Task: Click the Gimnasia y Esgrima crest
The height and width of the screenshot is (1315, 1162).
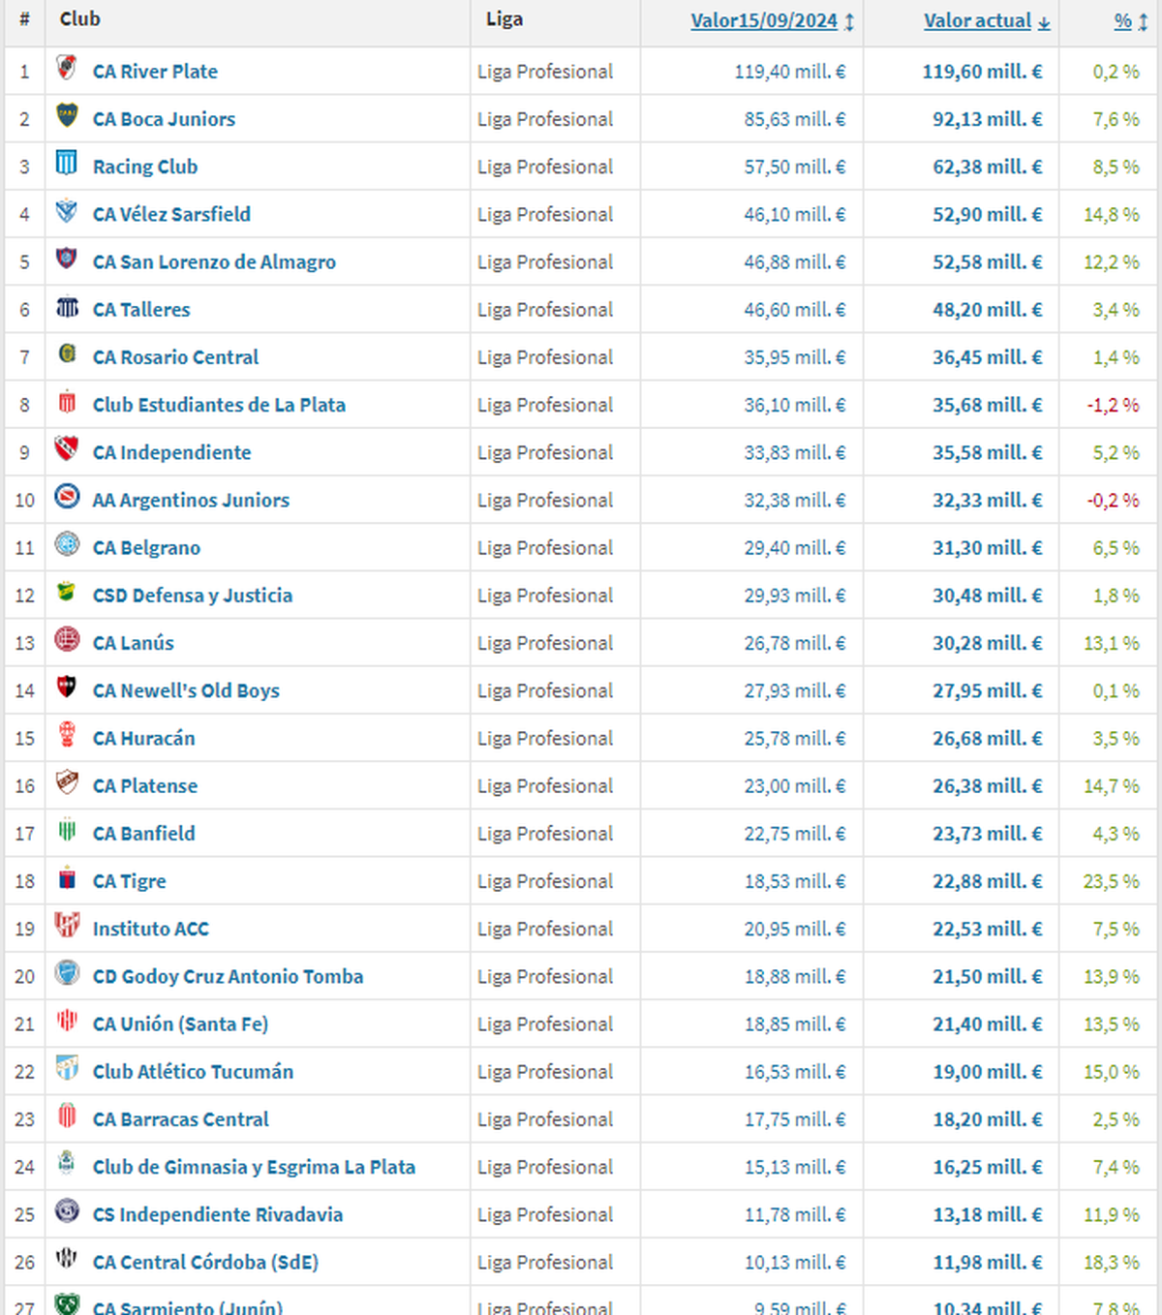Action: pos(67,1163)
